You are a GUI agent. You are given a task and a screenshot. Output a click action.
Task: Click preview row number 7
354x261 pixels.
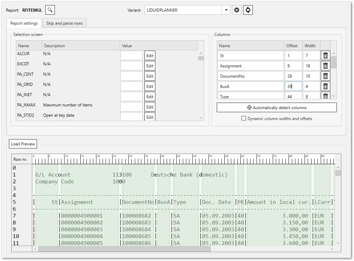14,216
